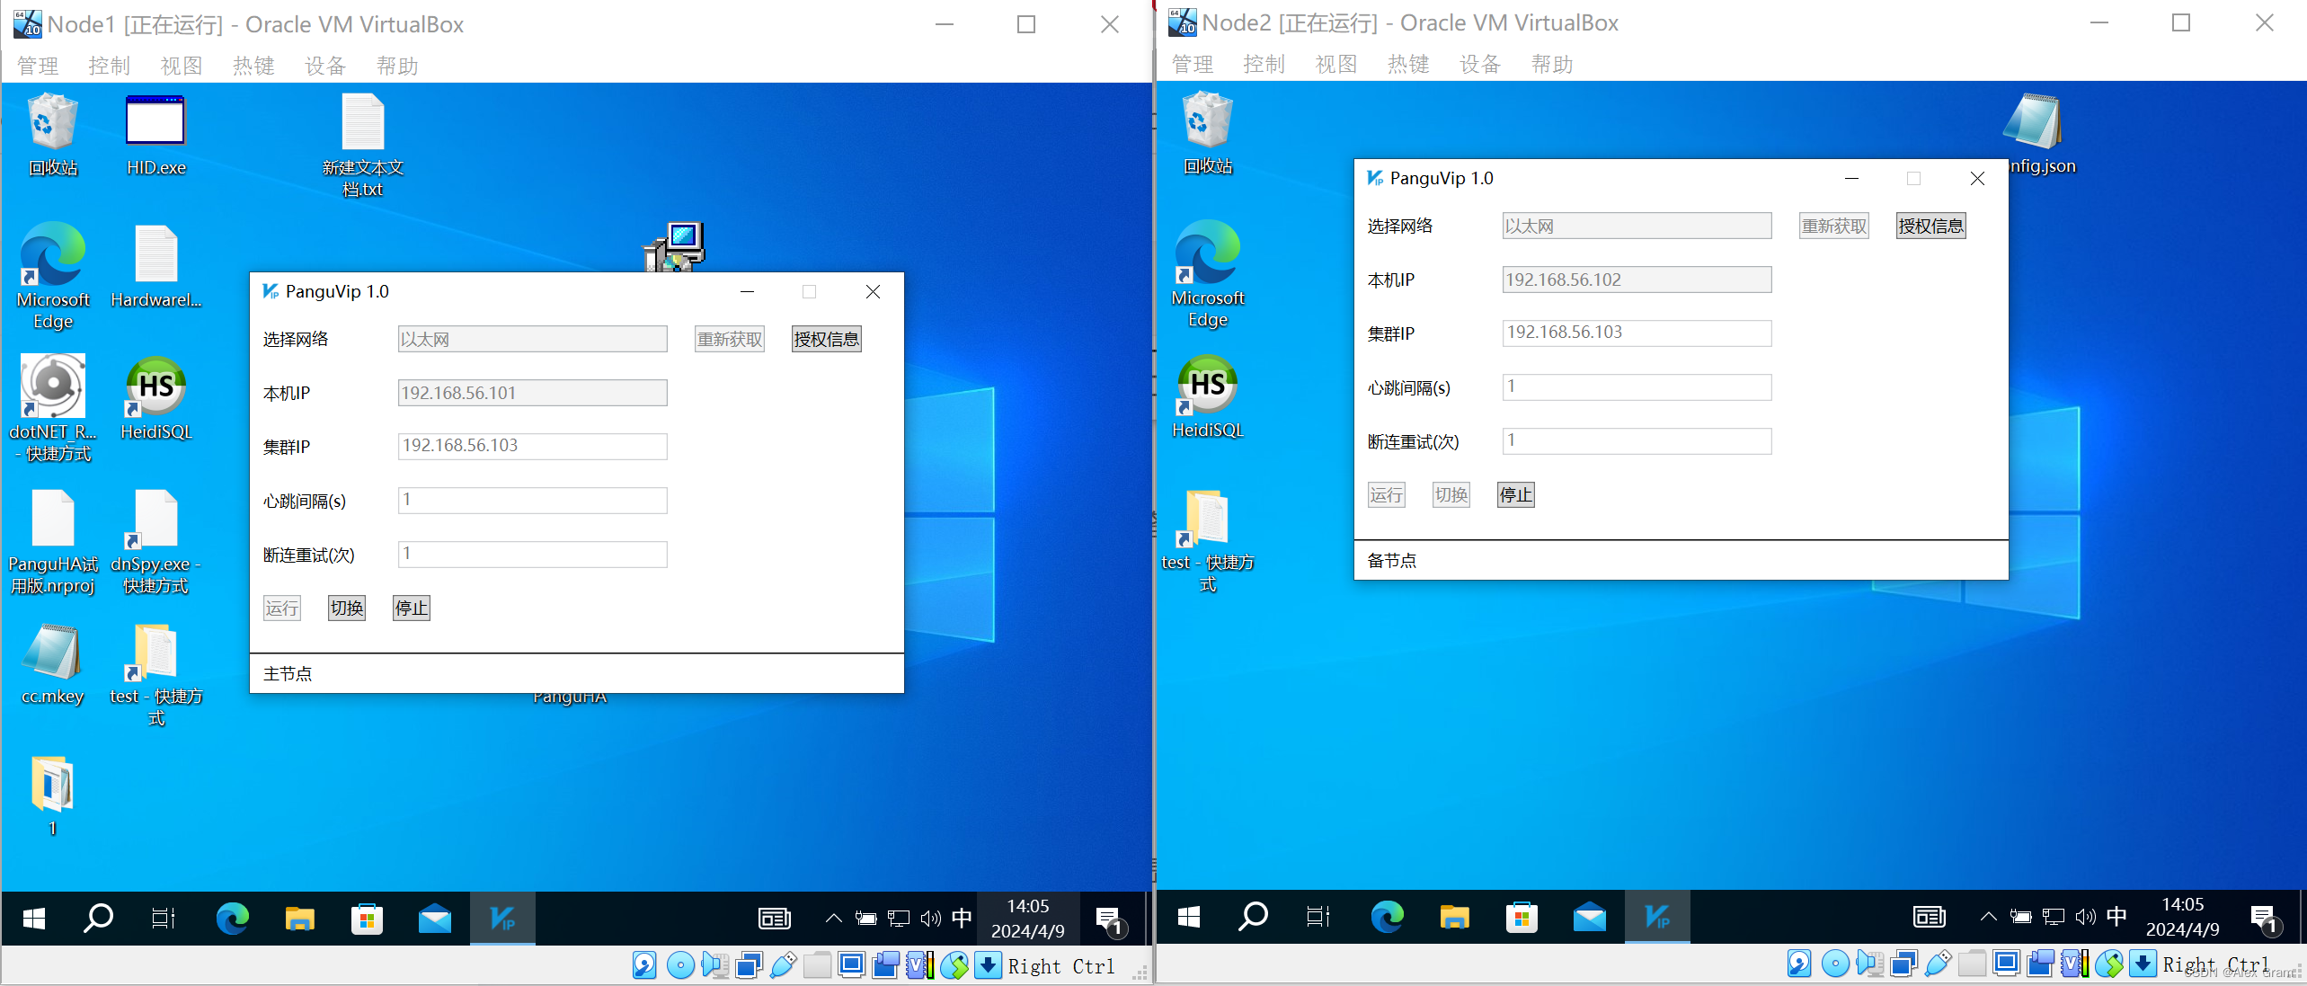Select PanguHA试用版.nrproj file on Node1
This screenshot has height=986, width=2307.
[53, 542]
